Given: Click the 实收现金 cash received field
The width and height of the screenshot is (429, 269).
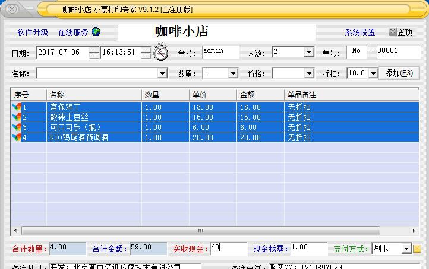Looking at the screenshot, I should tap(228, 248).
